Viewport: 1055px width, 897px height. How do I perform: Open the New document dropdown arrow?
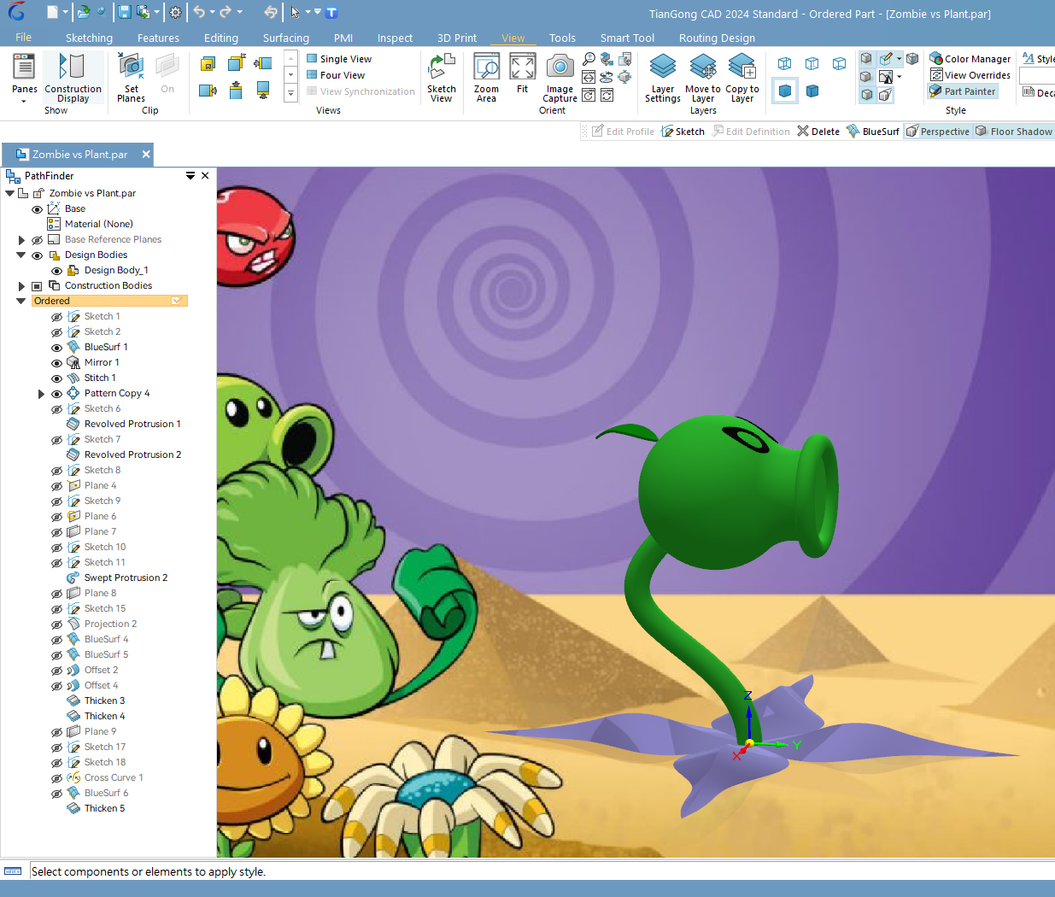[x=65, y=12]
